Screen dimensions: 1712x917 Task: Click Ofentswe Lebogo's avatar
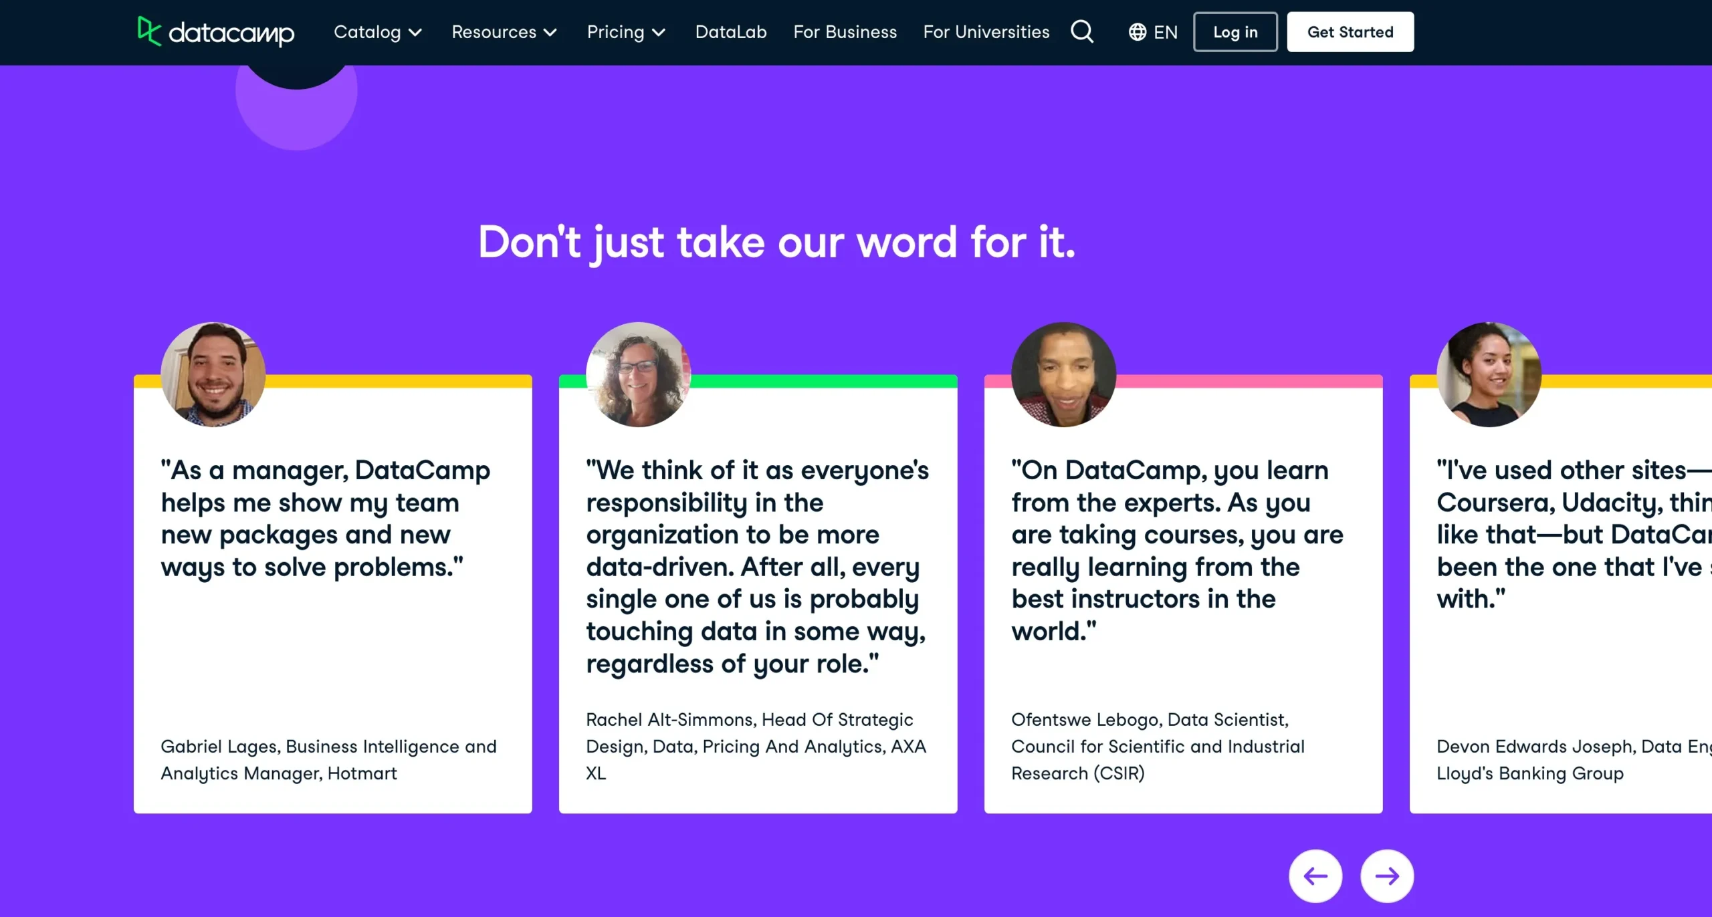point(1063,374)
